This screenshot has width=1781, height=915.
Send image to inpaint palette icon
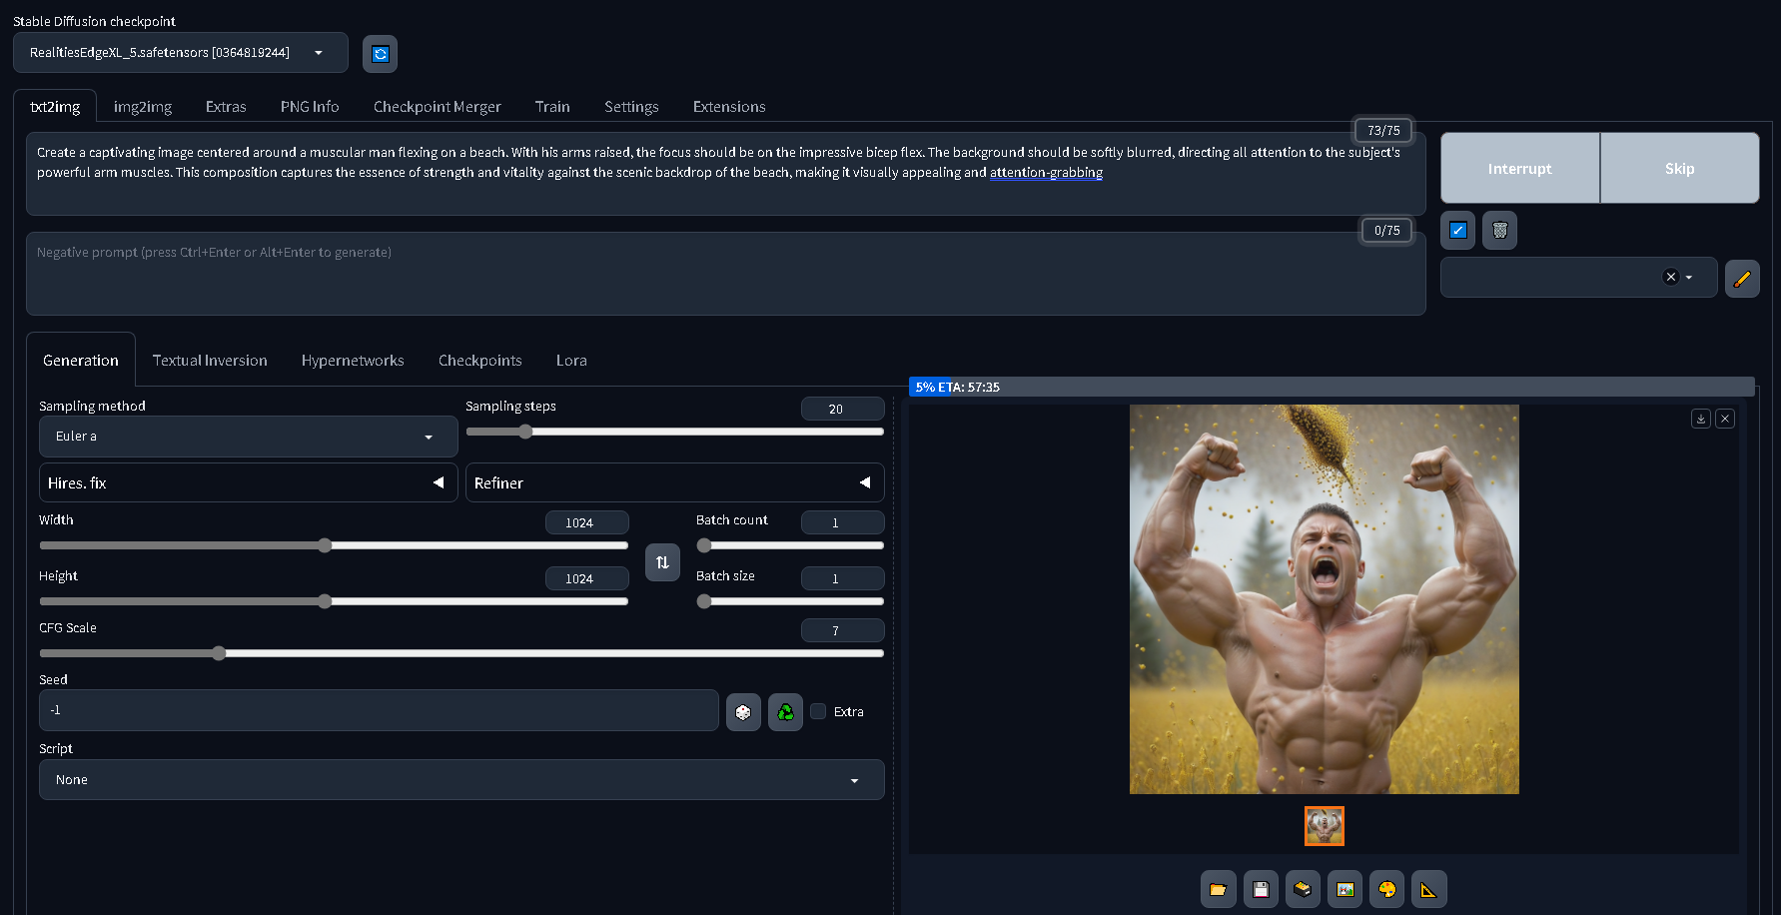pyautogui.click(x=1387, y=889)
